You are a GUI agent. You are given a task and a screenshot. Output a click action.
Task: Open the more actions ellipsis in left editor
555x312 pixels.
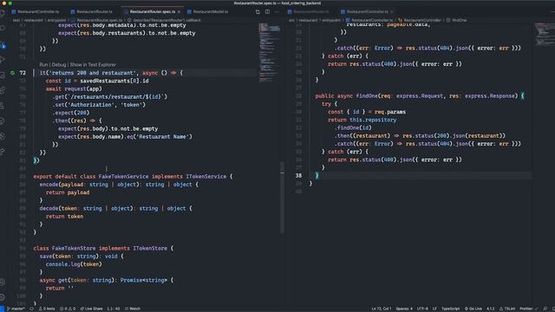click(x=277, y=11)
